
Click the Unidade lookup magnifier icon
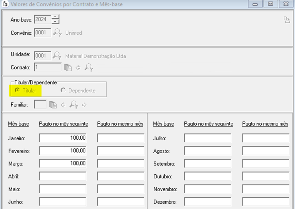(58, 56)
